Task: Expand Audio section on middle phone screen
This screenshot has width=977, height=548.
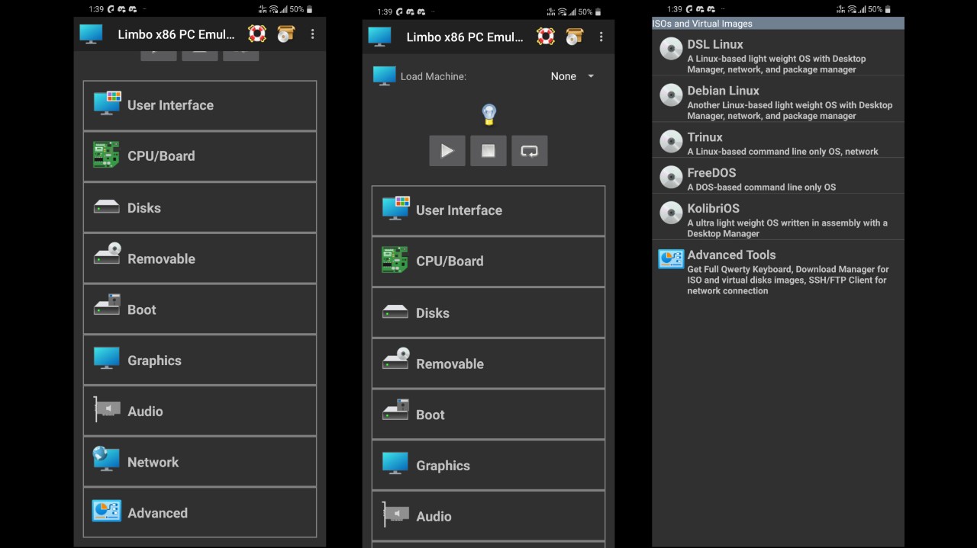Action: pos(488,516)
